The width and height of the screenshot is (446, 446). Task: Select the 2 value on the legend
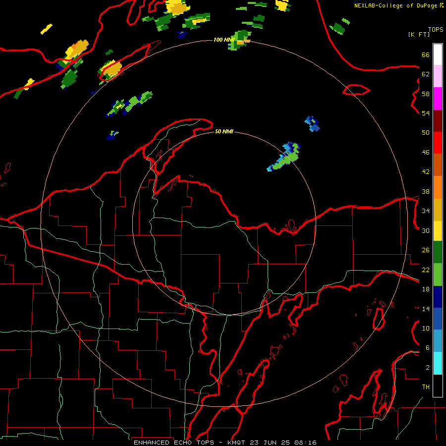pyautogui.click(x=428, y=368)
